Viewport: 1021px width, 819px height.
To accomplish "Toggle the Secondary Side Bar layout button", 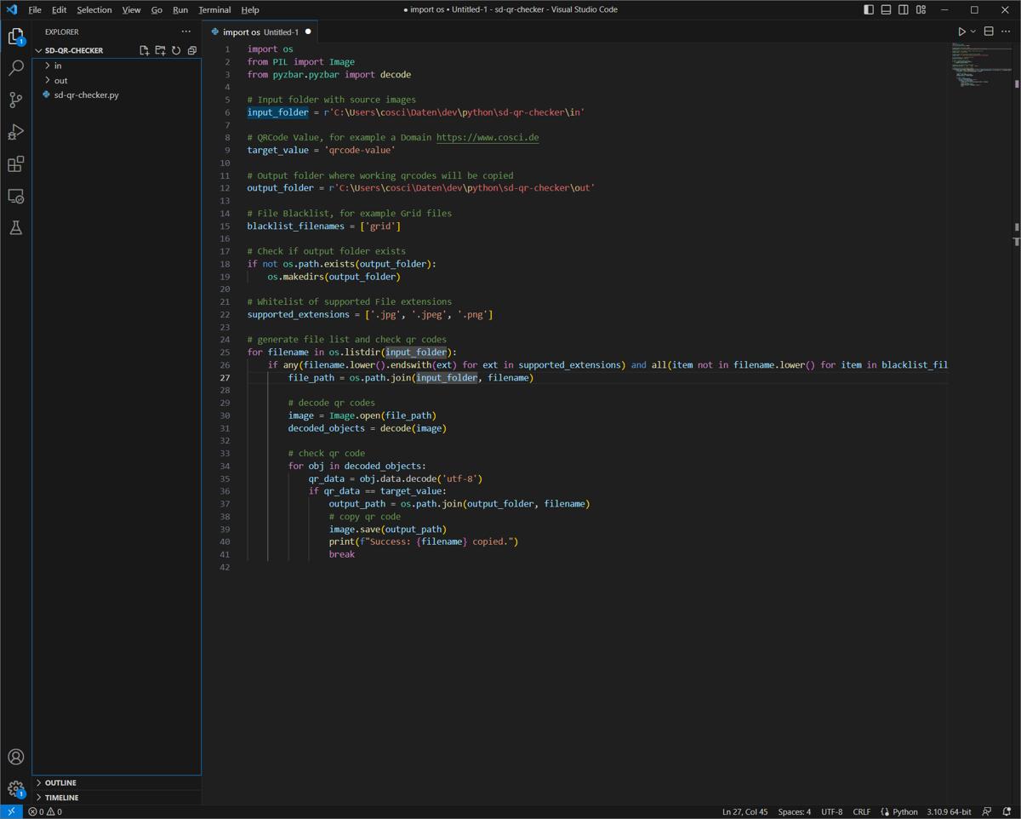I will pyautogui.click(x=903, y=9).
